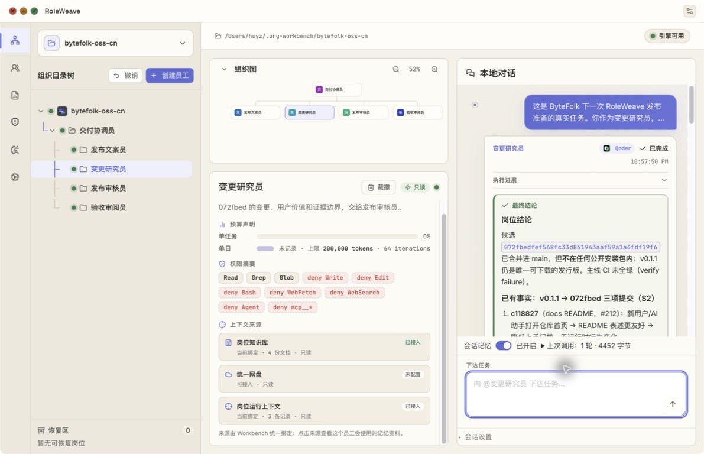Viewport: 704px width, 454px height.
Task: Select the 发布审核员 node in organization chart
Action: pyautogui.click(x=364, y=112)
